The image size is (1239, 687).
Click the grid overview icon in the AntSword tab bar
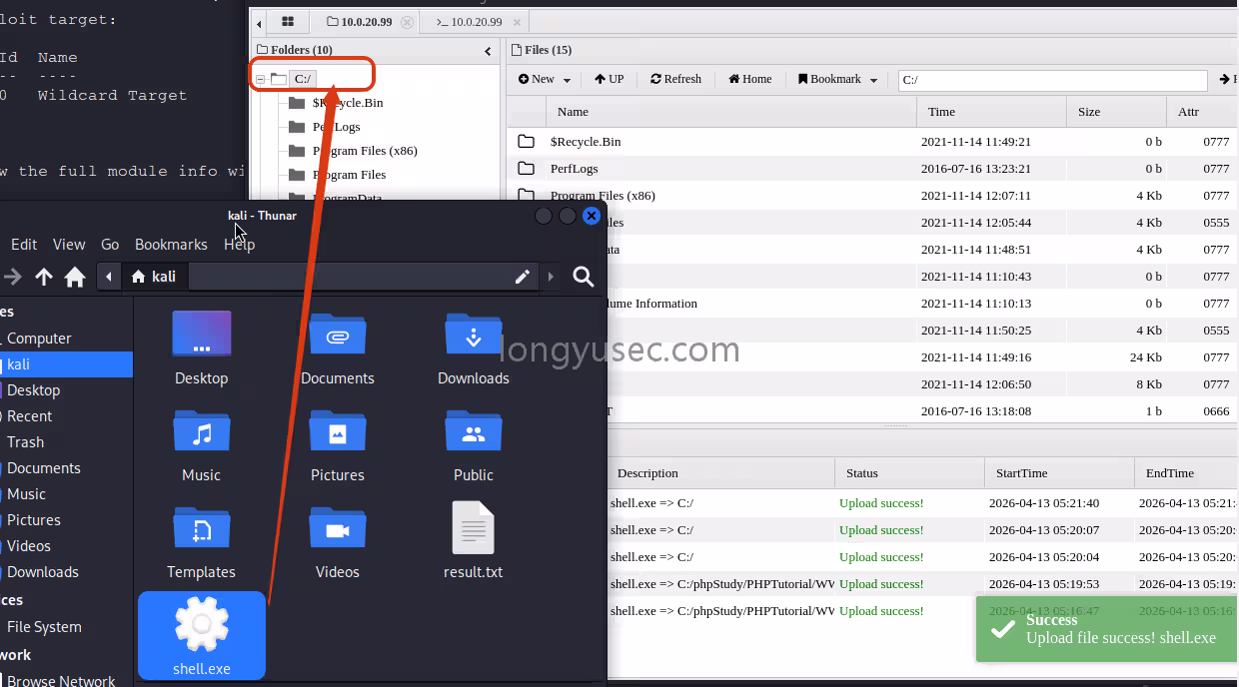(288, 21)
